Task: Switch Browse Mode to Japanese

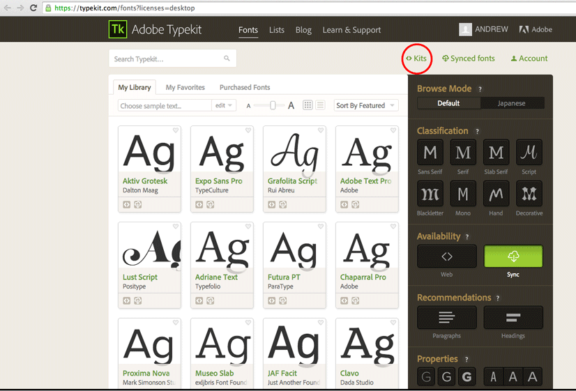Action: pyautogui.click(x=512, y=103)
